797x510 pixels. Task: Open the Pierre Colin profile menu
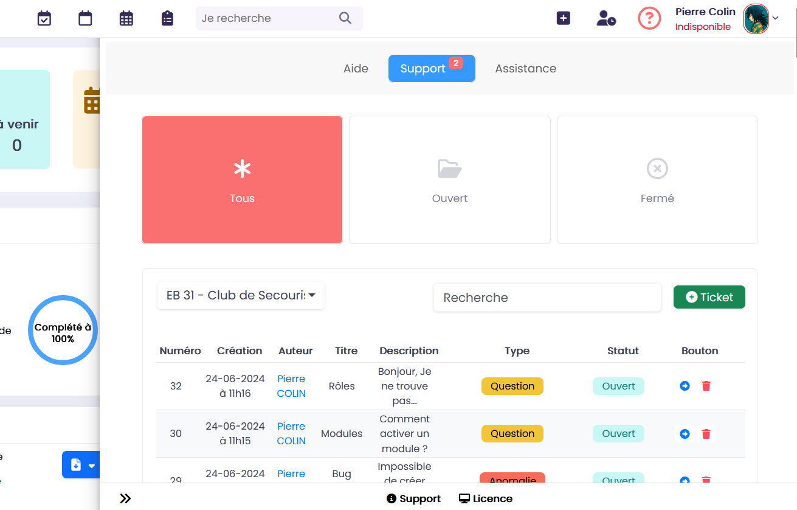tap(760, 18)
